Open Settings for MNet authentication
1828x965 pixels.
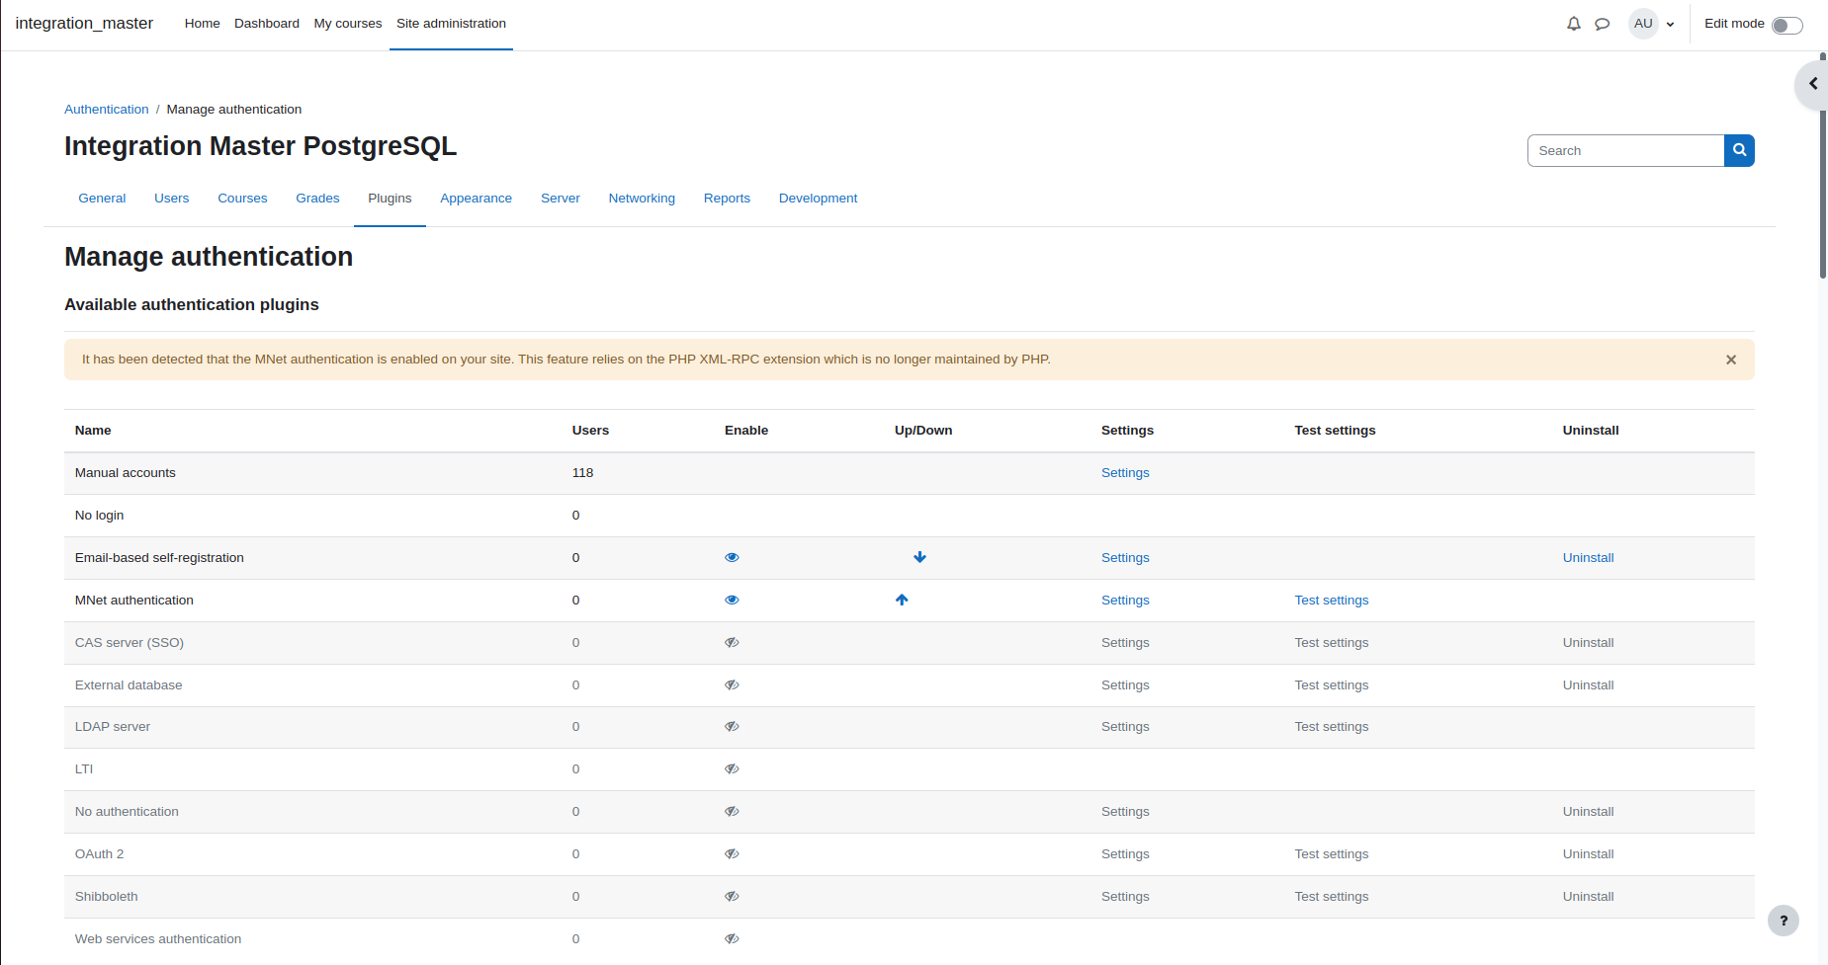coord(1125,601)
